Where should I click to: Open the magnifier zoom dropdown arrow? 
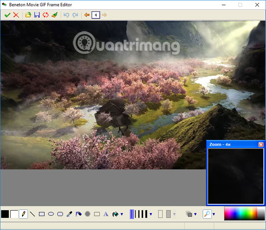coord(214,214)
